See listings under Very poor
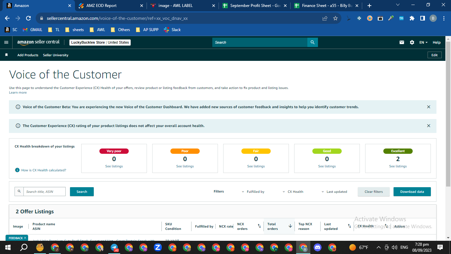 click(114, 166)
